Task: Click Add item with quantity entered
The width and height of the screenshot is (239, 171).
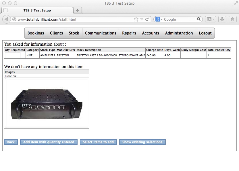Action: 49,142
